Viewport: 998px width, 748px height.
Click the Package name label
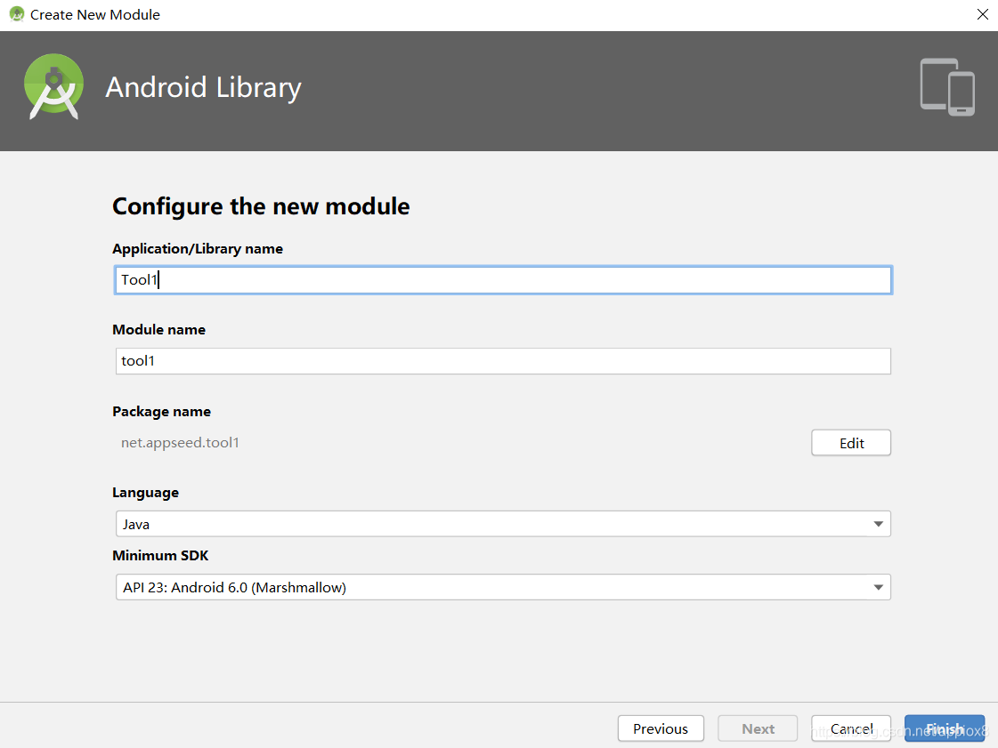pyautogui.click(x=162, y=412)
